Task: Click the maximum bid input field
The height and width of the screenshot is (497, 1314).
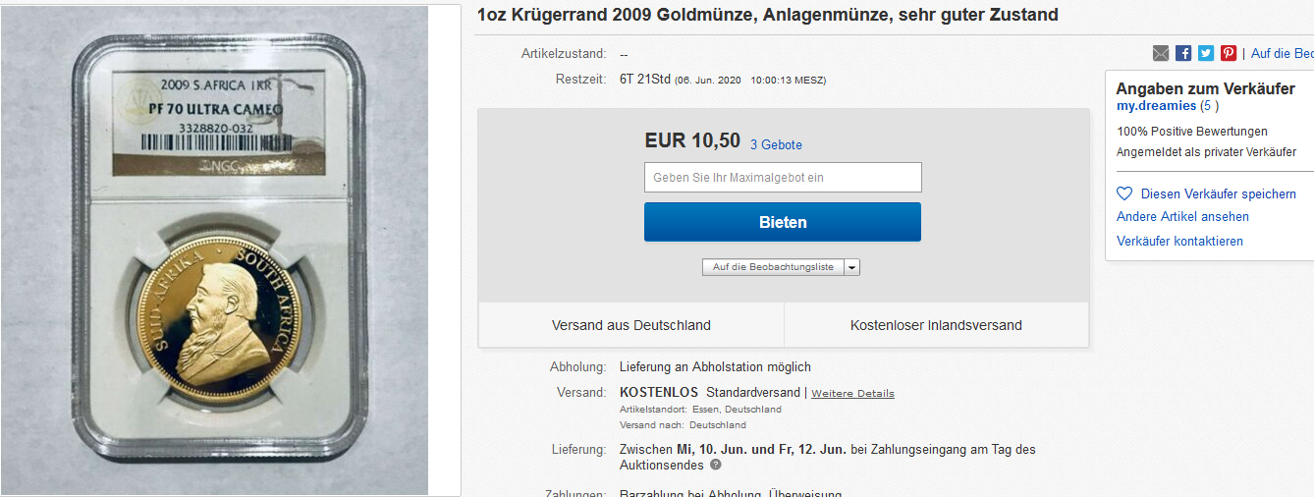Action: coord(783,178)
